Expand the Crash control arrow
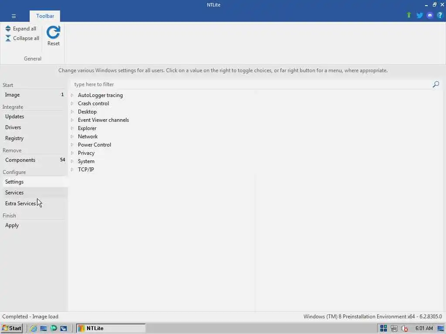446x334 pixels. (x=72, y=104)
